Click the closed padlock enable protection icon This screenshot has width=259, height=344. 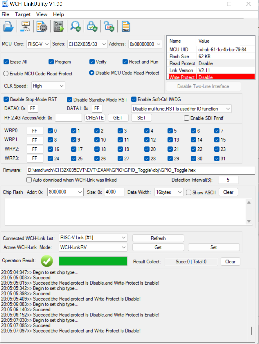tap(92, 26)
